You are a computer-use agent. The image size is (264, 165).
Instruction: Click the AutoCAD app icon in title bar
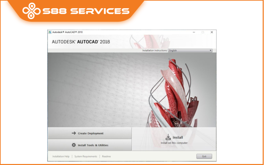coord(50,32)
